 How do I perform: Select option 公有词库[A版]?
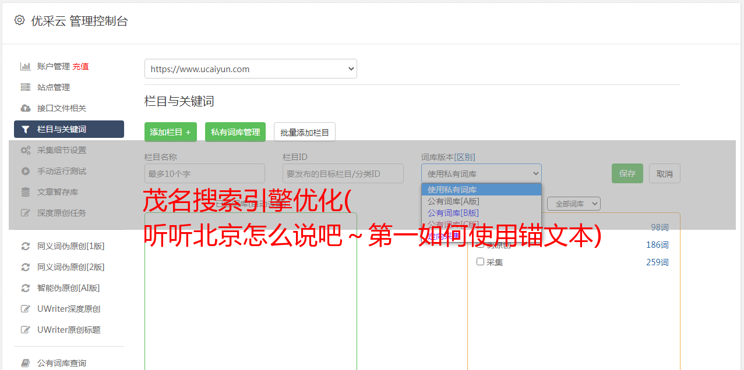(481, 201)
